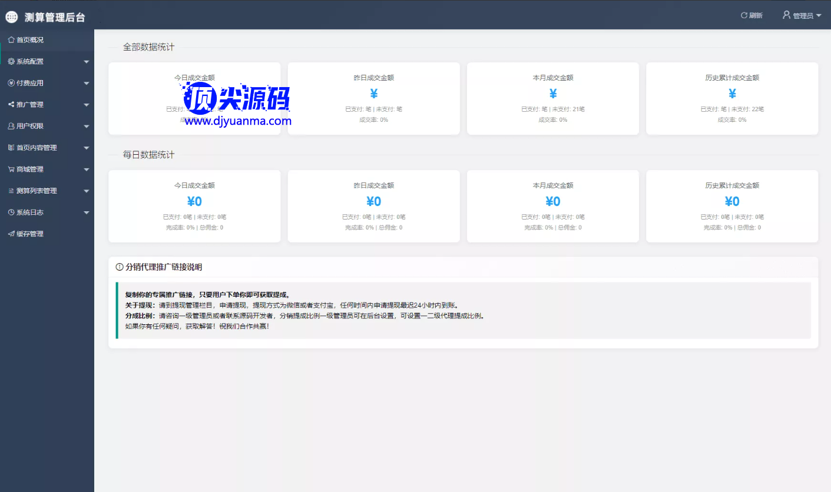
Task: Click the 分销代理推广链接说明 panel header
Action: coord(163,267)
